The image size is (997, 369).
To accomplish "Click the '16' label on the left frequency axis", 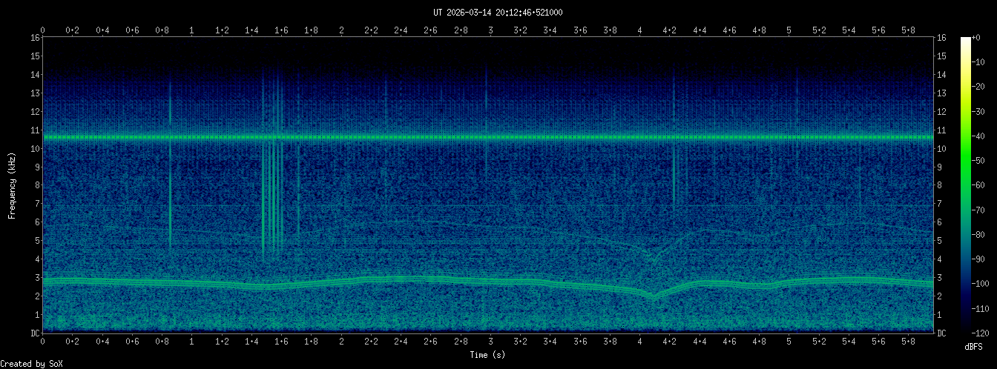I will 34,38.
